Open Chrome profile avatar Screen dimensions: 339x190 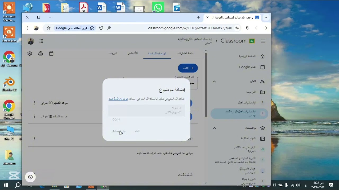pos(37,28)
